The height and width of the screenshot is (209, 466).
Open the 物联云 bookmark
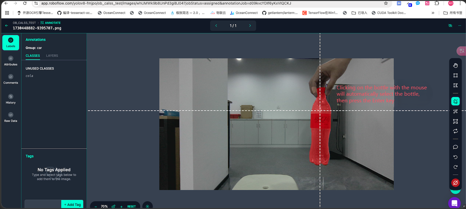[218, 13]
